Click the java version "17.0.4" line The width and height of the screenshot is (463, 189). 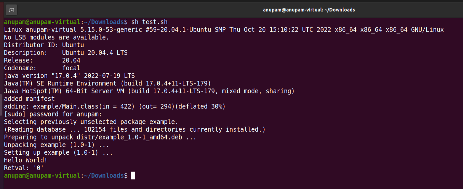point(69,76)
